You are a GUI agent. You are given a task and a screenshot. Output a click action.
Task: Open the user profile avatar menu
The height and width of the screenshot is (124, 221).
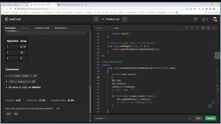pyautogui.click(x=215, y=19)
